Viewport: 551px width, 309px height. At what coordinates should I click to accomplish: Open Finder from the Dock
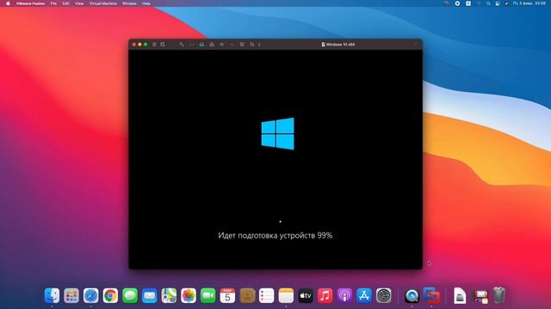(x=52, y=295)
